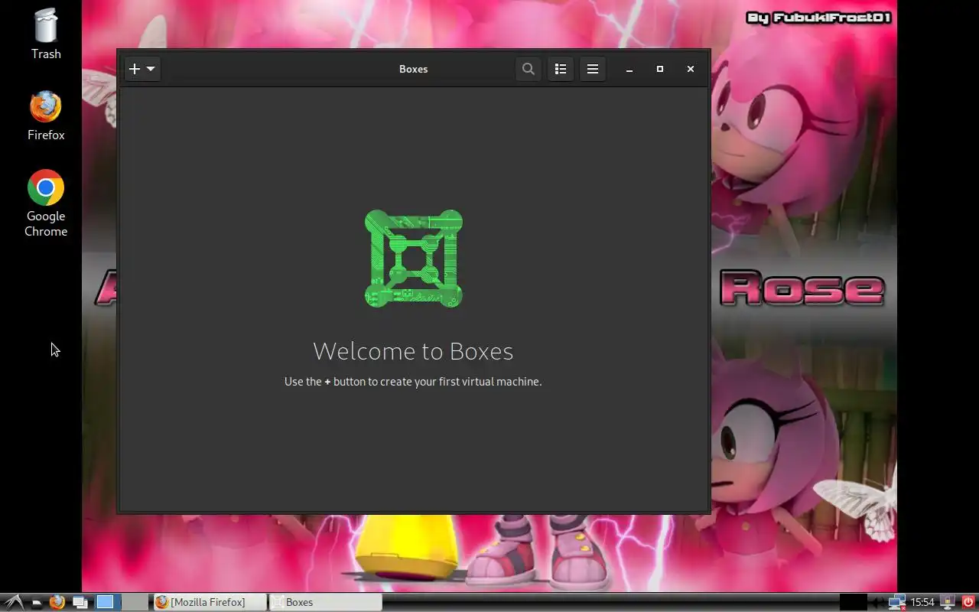Open the Boxes hamburger menu

(x=593, y=69)
